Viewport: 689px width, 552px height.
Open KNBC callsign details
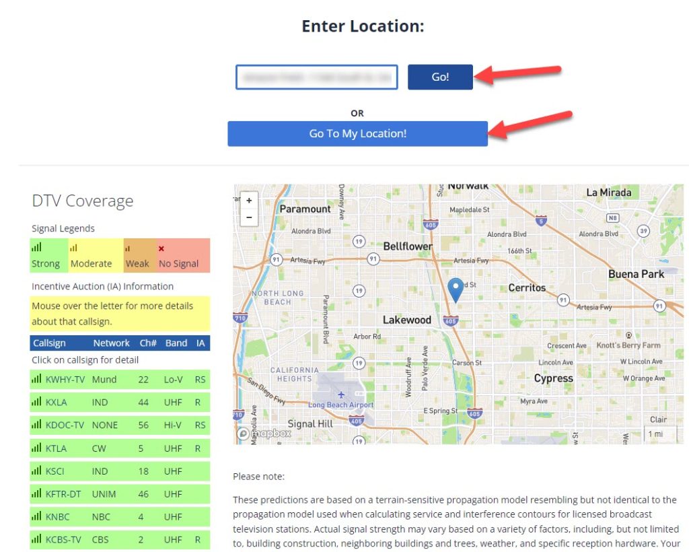point(58,517)
